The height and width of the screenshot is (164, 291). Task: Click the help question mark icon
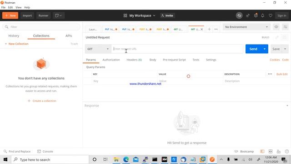point(287,151)
